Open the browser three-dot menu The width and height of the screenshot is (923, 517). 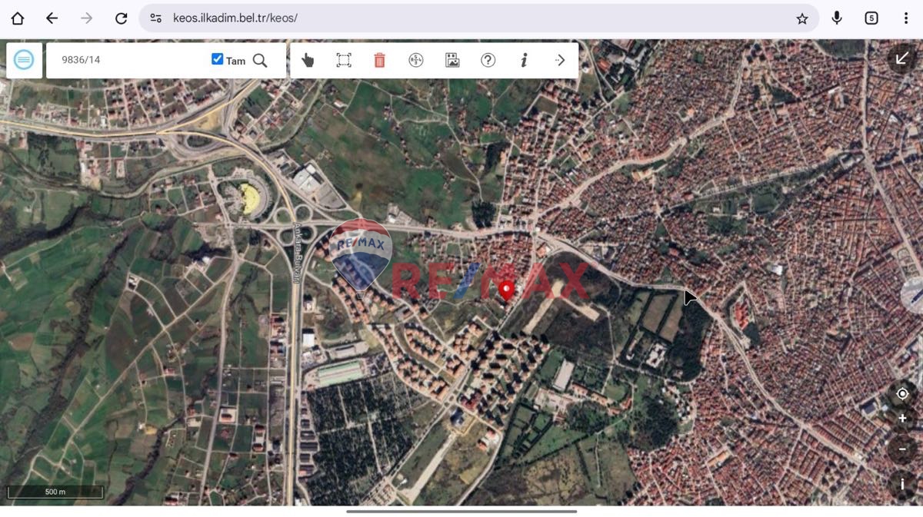[907, 17]
